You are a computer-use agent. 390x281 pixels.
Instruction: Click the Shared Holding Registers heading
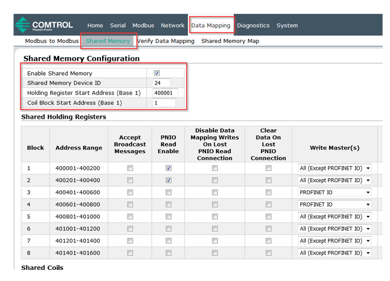tap(64, 117)
